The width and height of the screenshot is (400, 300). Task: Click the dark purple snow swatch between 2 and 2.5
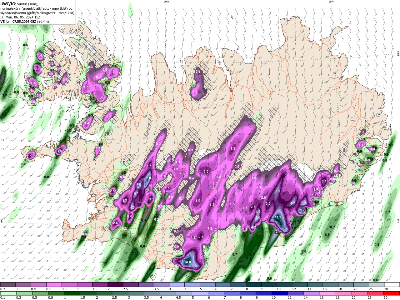pos(115,285)
